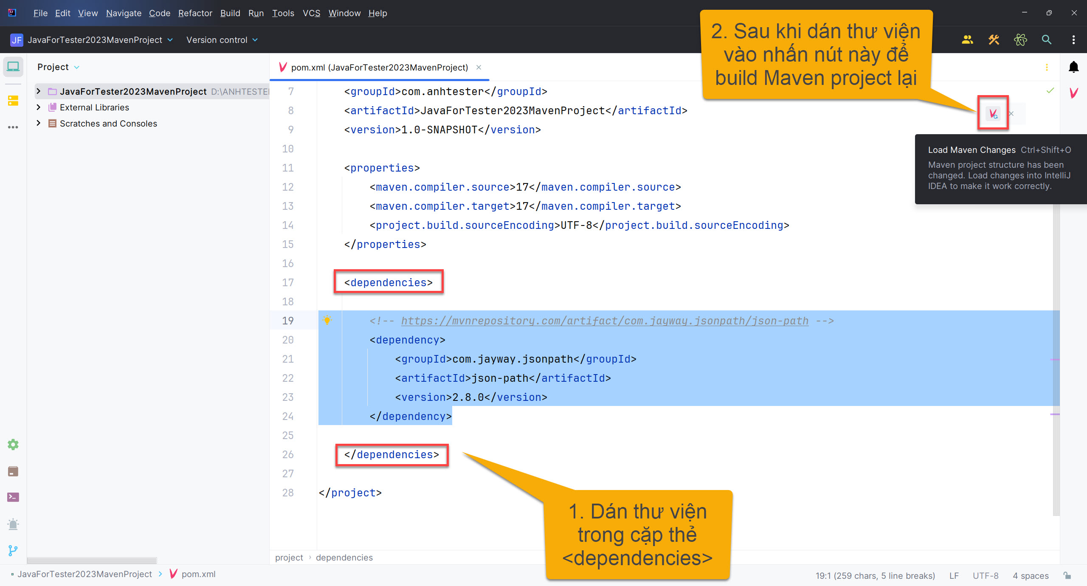Click the UTF-8 sourceEncoding property value
The height and width of the screenshot is (586, 1087).
tap(576, 225)
